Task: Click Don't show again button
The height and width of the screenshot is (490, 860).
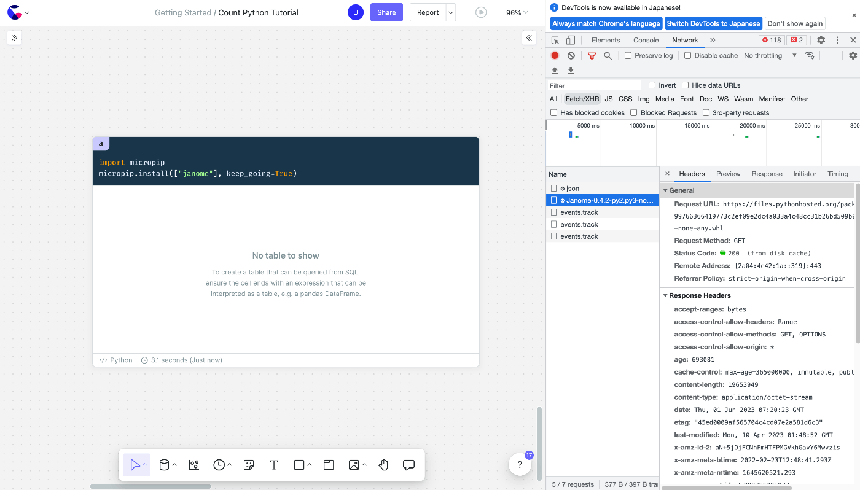Action: click(795, 23)
